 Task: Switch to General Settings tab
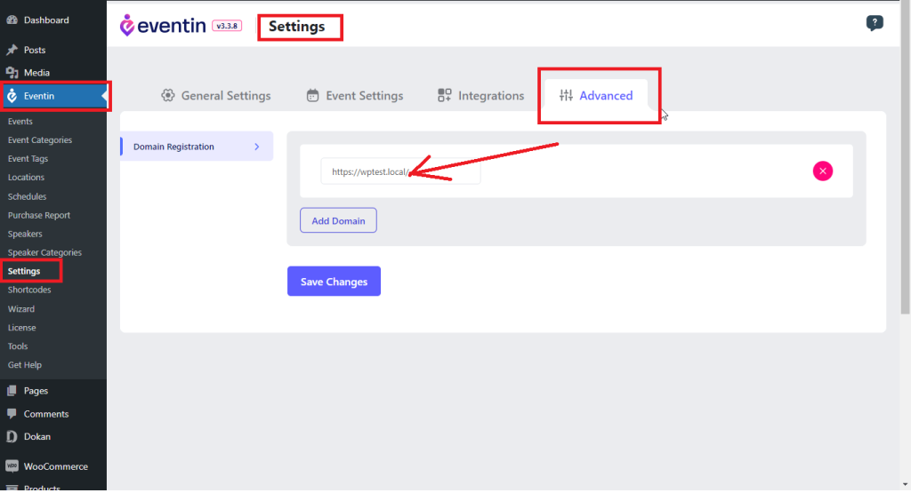click(x=216, y=96)
